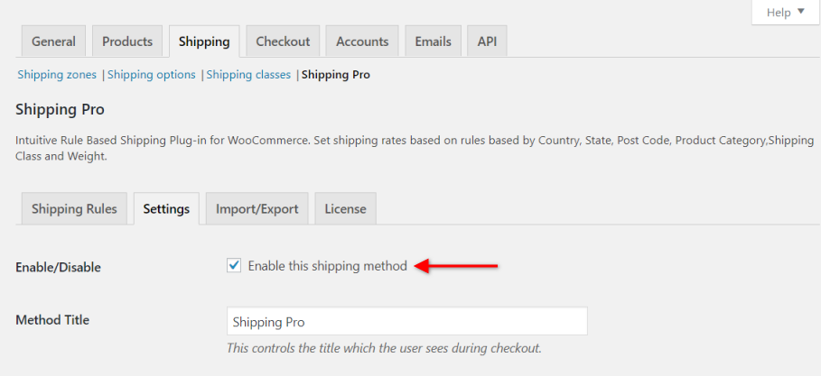821x376 pixels.
Task: Open the Emails tab
Action: (434, 41)
